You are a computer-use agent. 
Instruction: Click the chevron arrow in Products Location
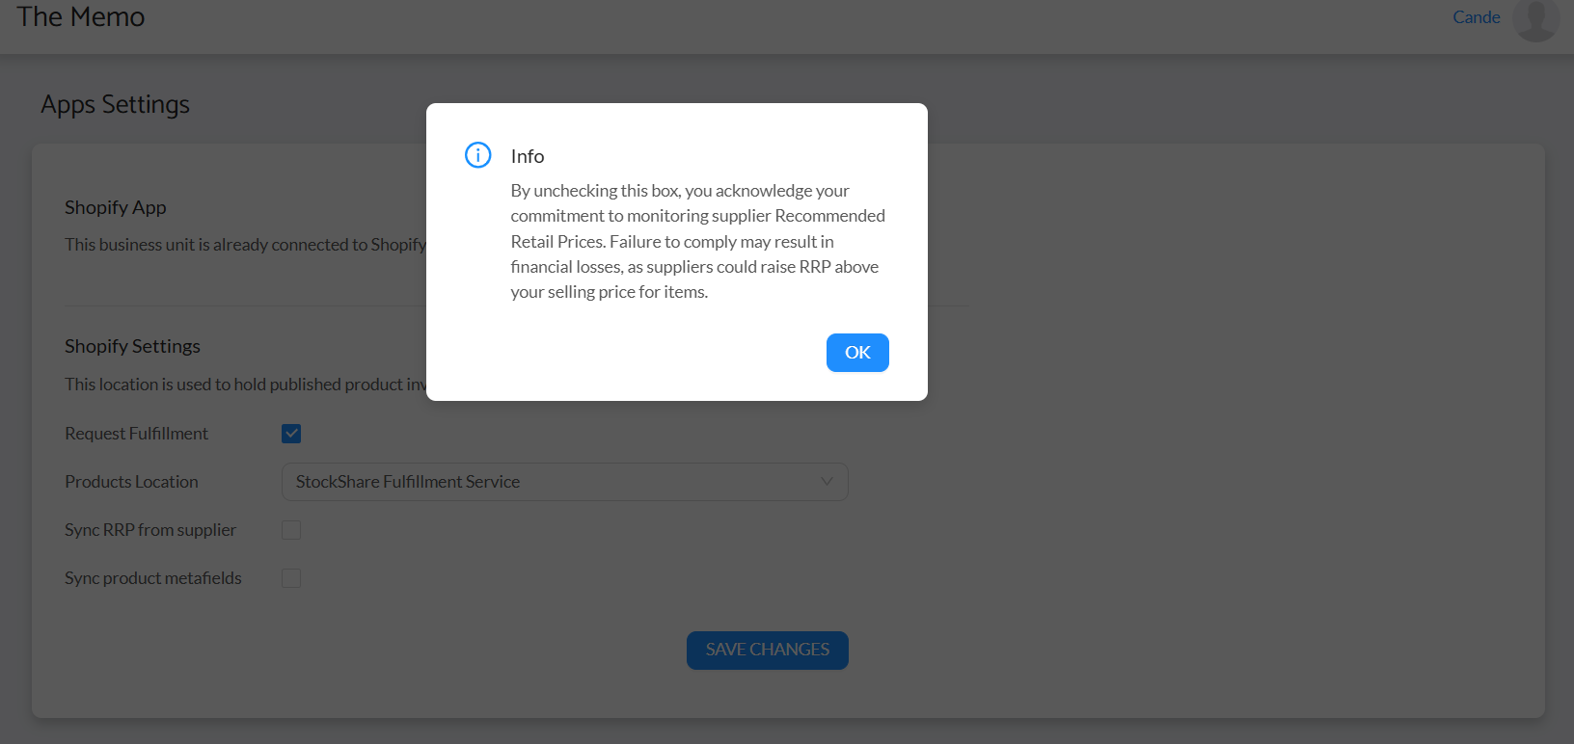pos(827,482)
